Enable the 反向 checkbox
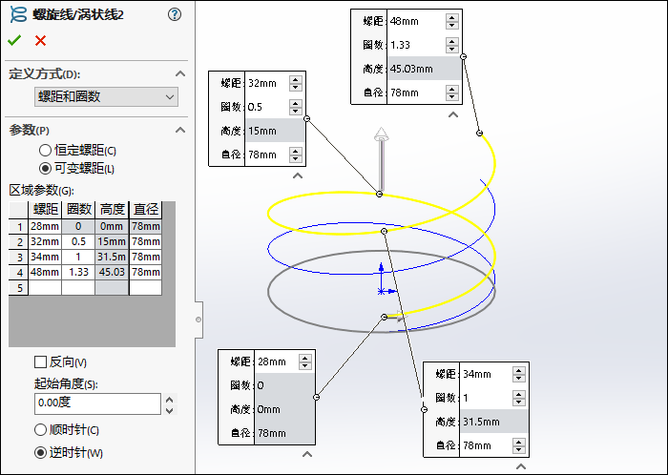The height and width of the screenshot is (475, 668). [40, 362]
